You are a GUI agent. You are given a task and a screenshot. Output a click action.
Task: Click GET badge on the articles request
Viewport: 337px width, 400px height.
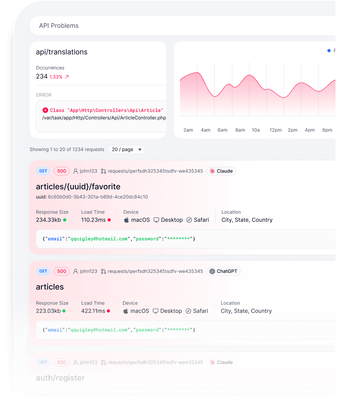[x=43, y=271]
